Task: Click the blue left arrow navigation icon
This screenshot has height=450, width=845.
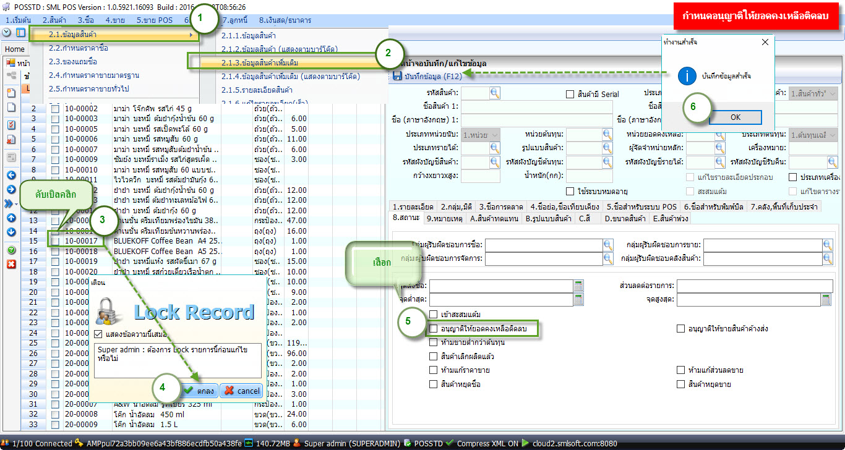Action: coord(11,175)
